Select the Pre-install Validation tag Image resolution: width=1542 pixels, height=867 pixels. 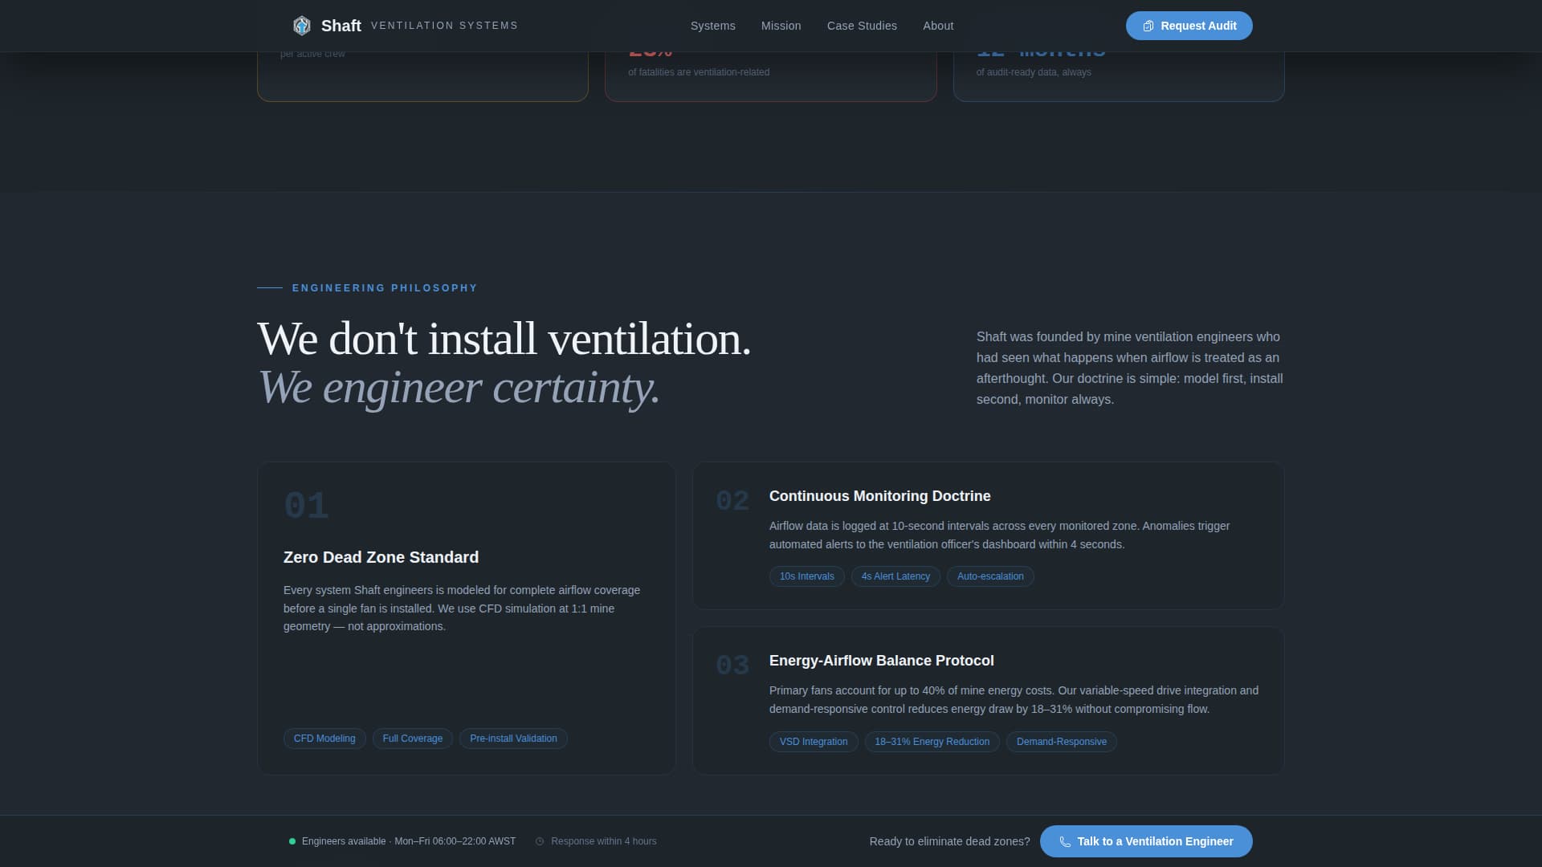[x=513, y=739]
